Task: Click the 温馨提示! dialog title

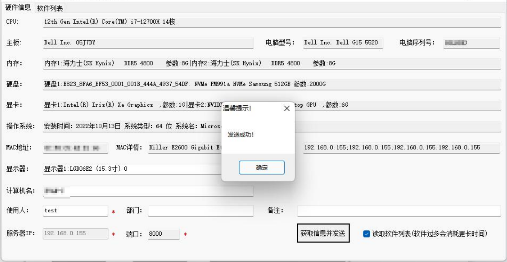Action: click(x=237, y=108)
